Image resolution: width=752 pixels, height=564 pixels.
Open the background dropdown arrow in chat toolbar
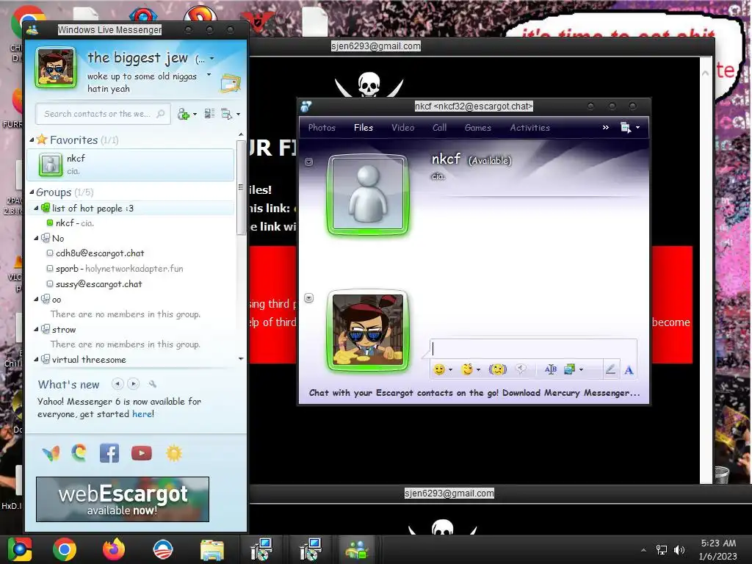click(x=582, y=370)
